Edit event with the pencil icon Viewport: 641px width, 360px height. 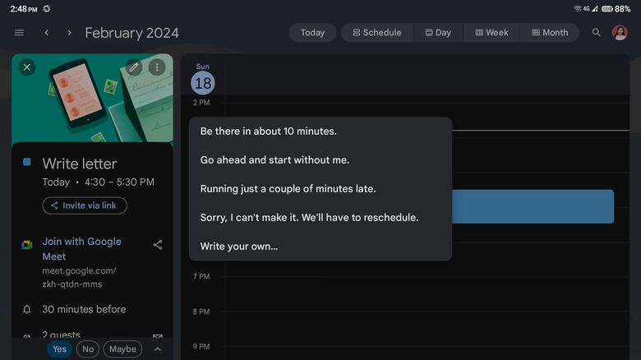click(x=134, y=67)
